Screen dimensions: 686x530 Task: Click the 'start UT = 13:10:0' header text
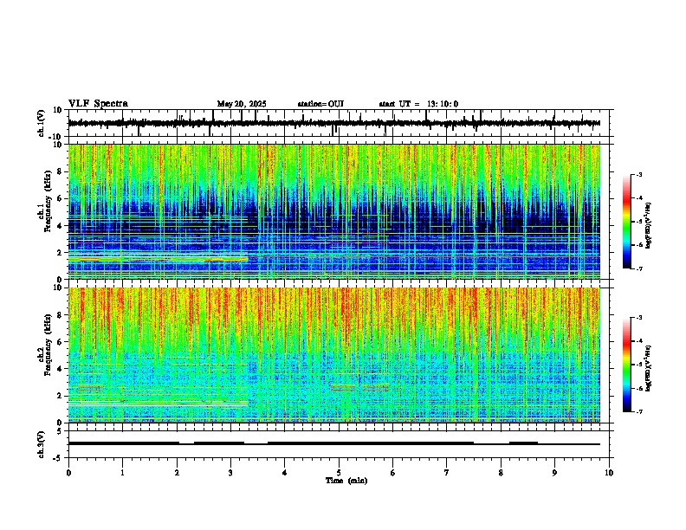[x=418, y=104]
